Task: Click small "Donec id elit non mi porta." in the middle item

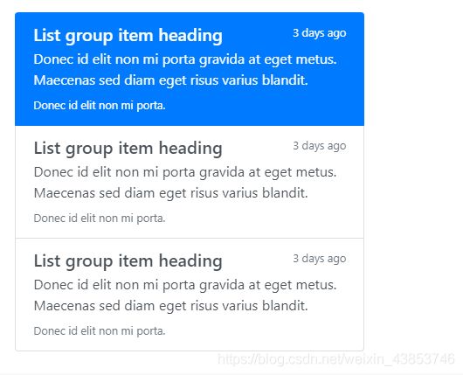Action: click(x=100, y=219)
